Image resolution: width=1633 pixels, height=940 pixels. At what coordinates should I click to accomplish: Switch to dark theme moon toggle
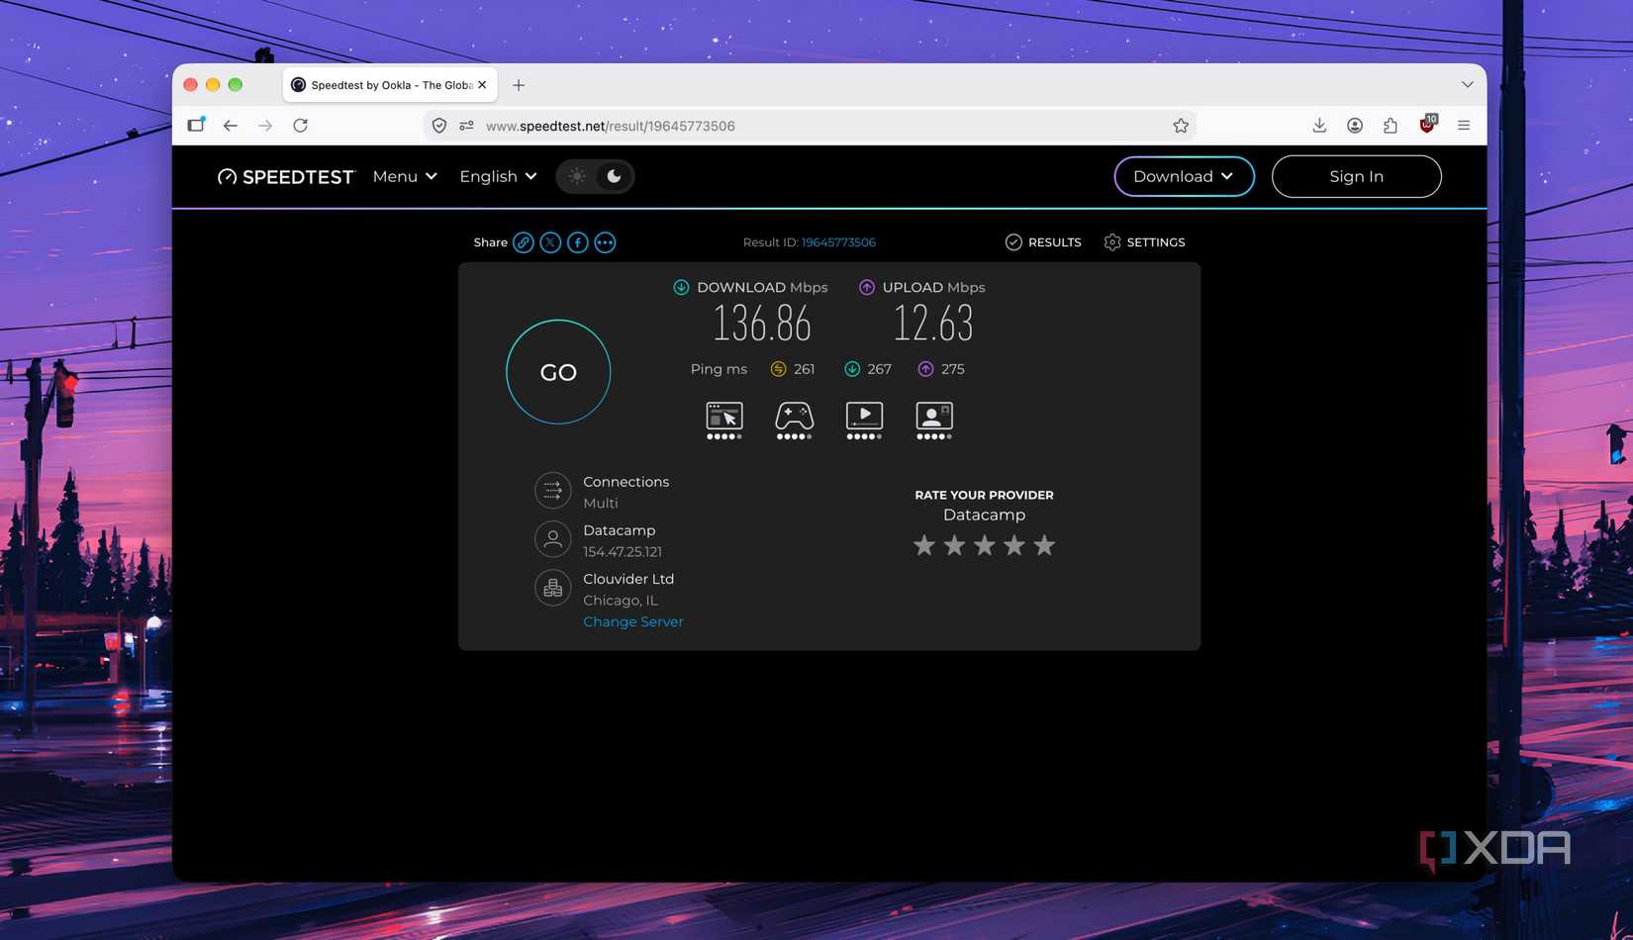614,176
